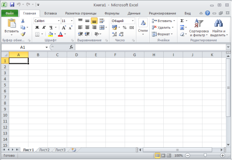The height and width of the screenshot is (160, 232).
Task: Click the Fill down icon
Action: click(182, 28)
